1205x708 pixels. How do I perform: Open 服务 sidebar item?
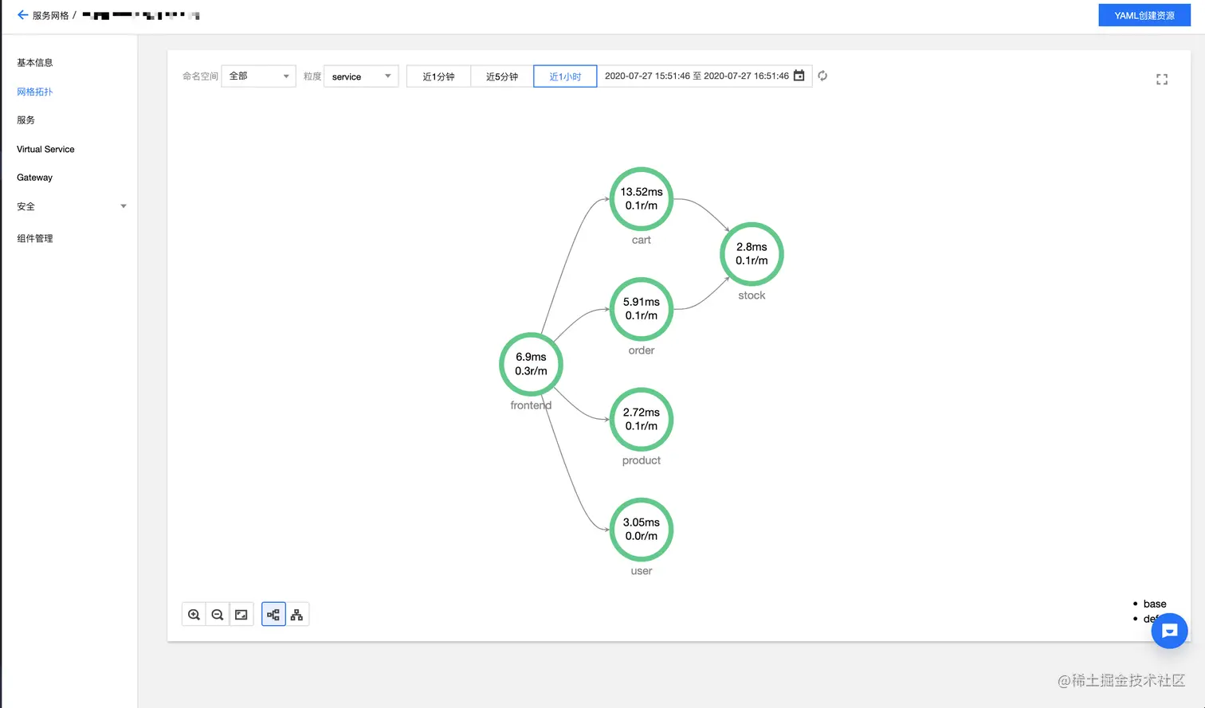[x=26, y=120]
